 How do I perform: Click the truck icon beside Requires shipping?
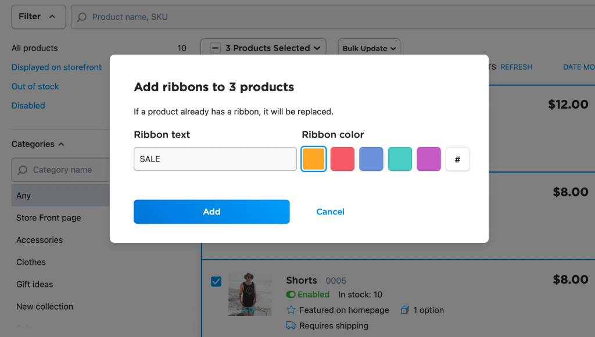291,325
